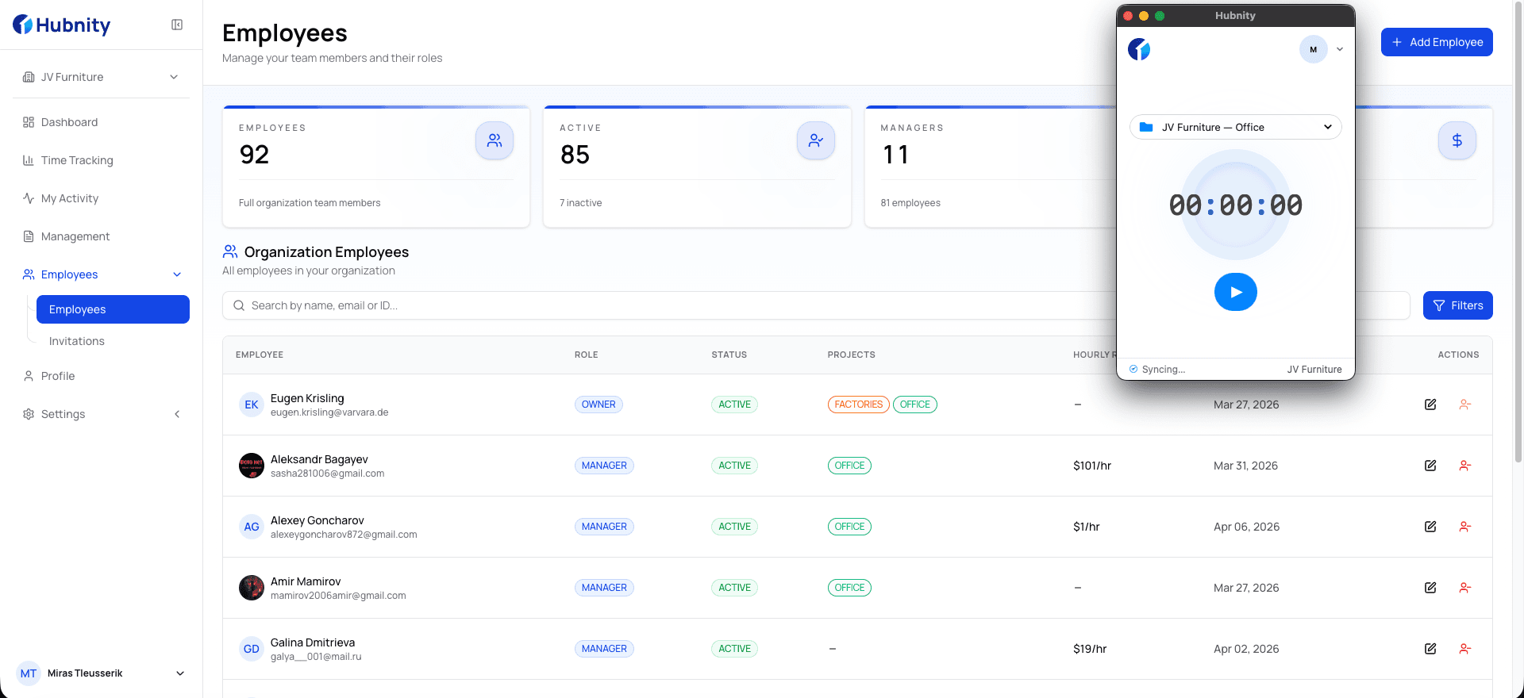
Task: Click remove-user icon for Eugen Krisling
Action: 1465,405
